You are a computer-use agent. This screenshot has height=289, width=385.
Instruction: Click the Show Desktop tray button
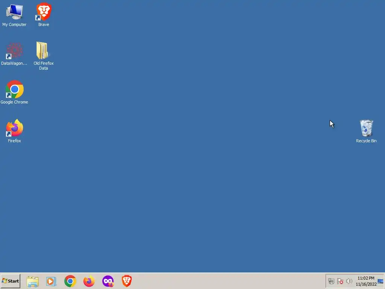point(381,281)
